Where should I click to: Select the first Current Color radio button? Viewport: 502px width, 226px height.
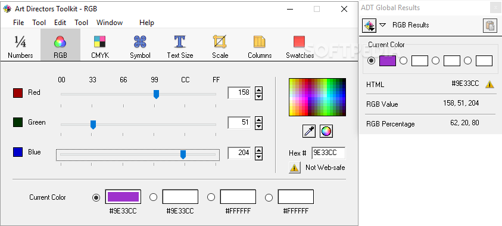click(96, 197)
